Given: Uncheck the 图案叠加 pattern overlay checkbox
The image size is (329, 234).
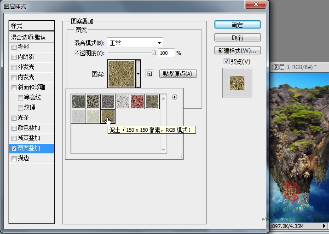Looking at the screenshot, I should [14, 148].
